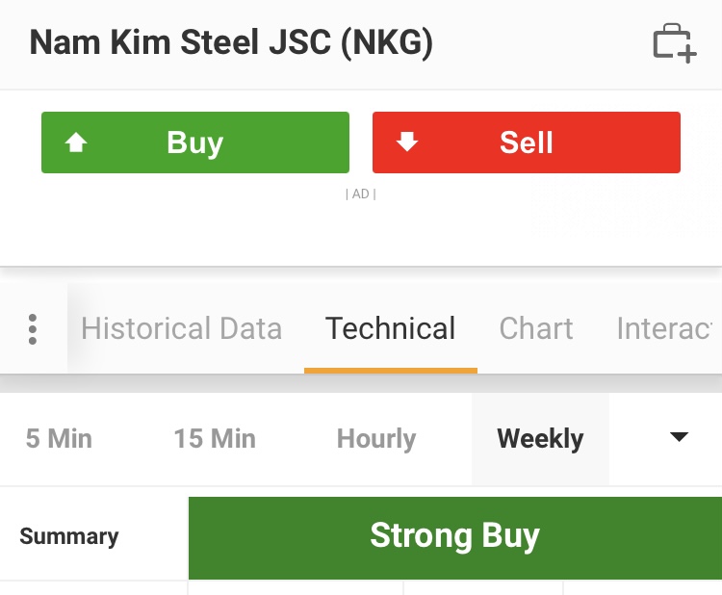Switch to the Historical Data tab
Viewport: 722px width, 595px height.
pos(181,329)
